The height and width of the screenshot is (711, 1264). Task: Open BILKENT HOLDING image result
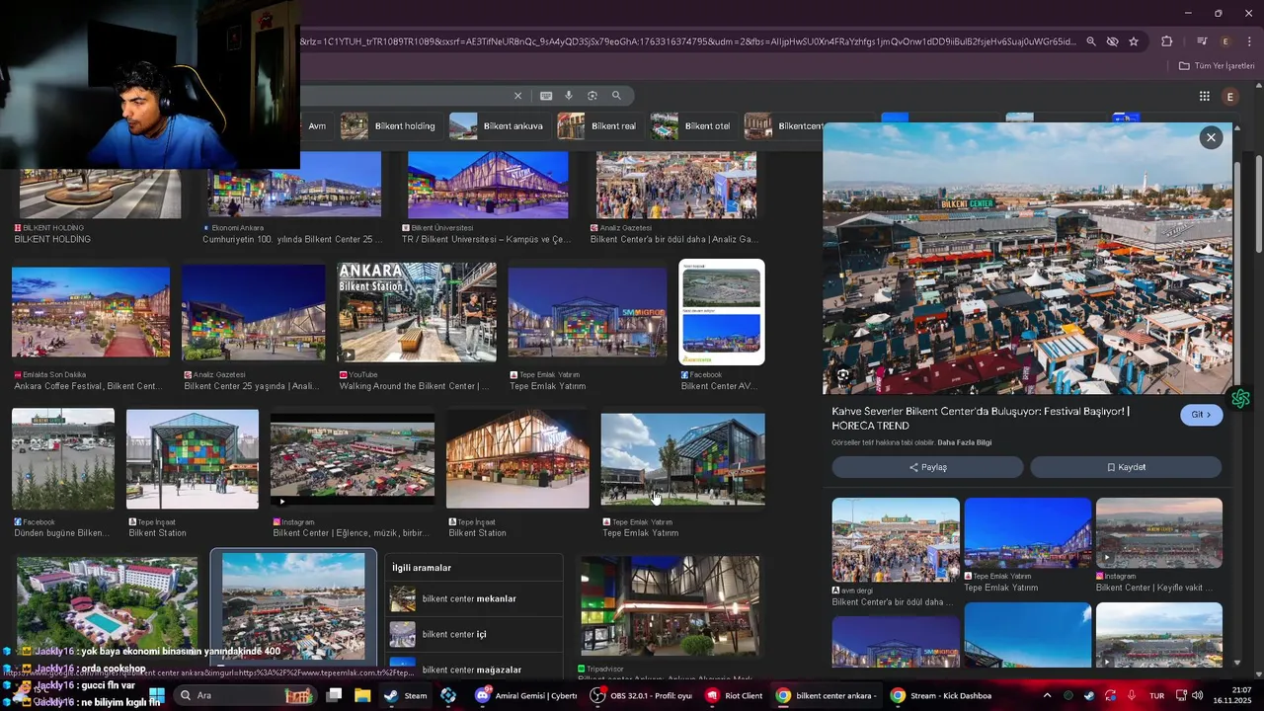pos(99,195)
